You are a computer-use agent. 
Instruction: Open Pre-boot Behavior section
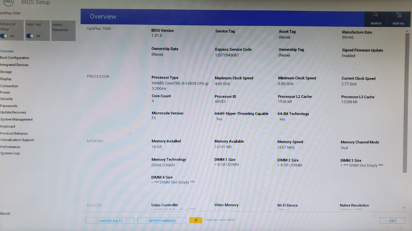tap(14, 134)
